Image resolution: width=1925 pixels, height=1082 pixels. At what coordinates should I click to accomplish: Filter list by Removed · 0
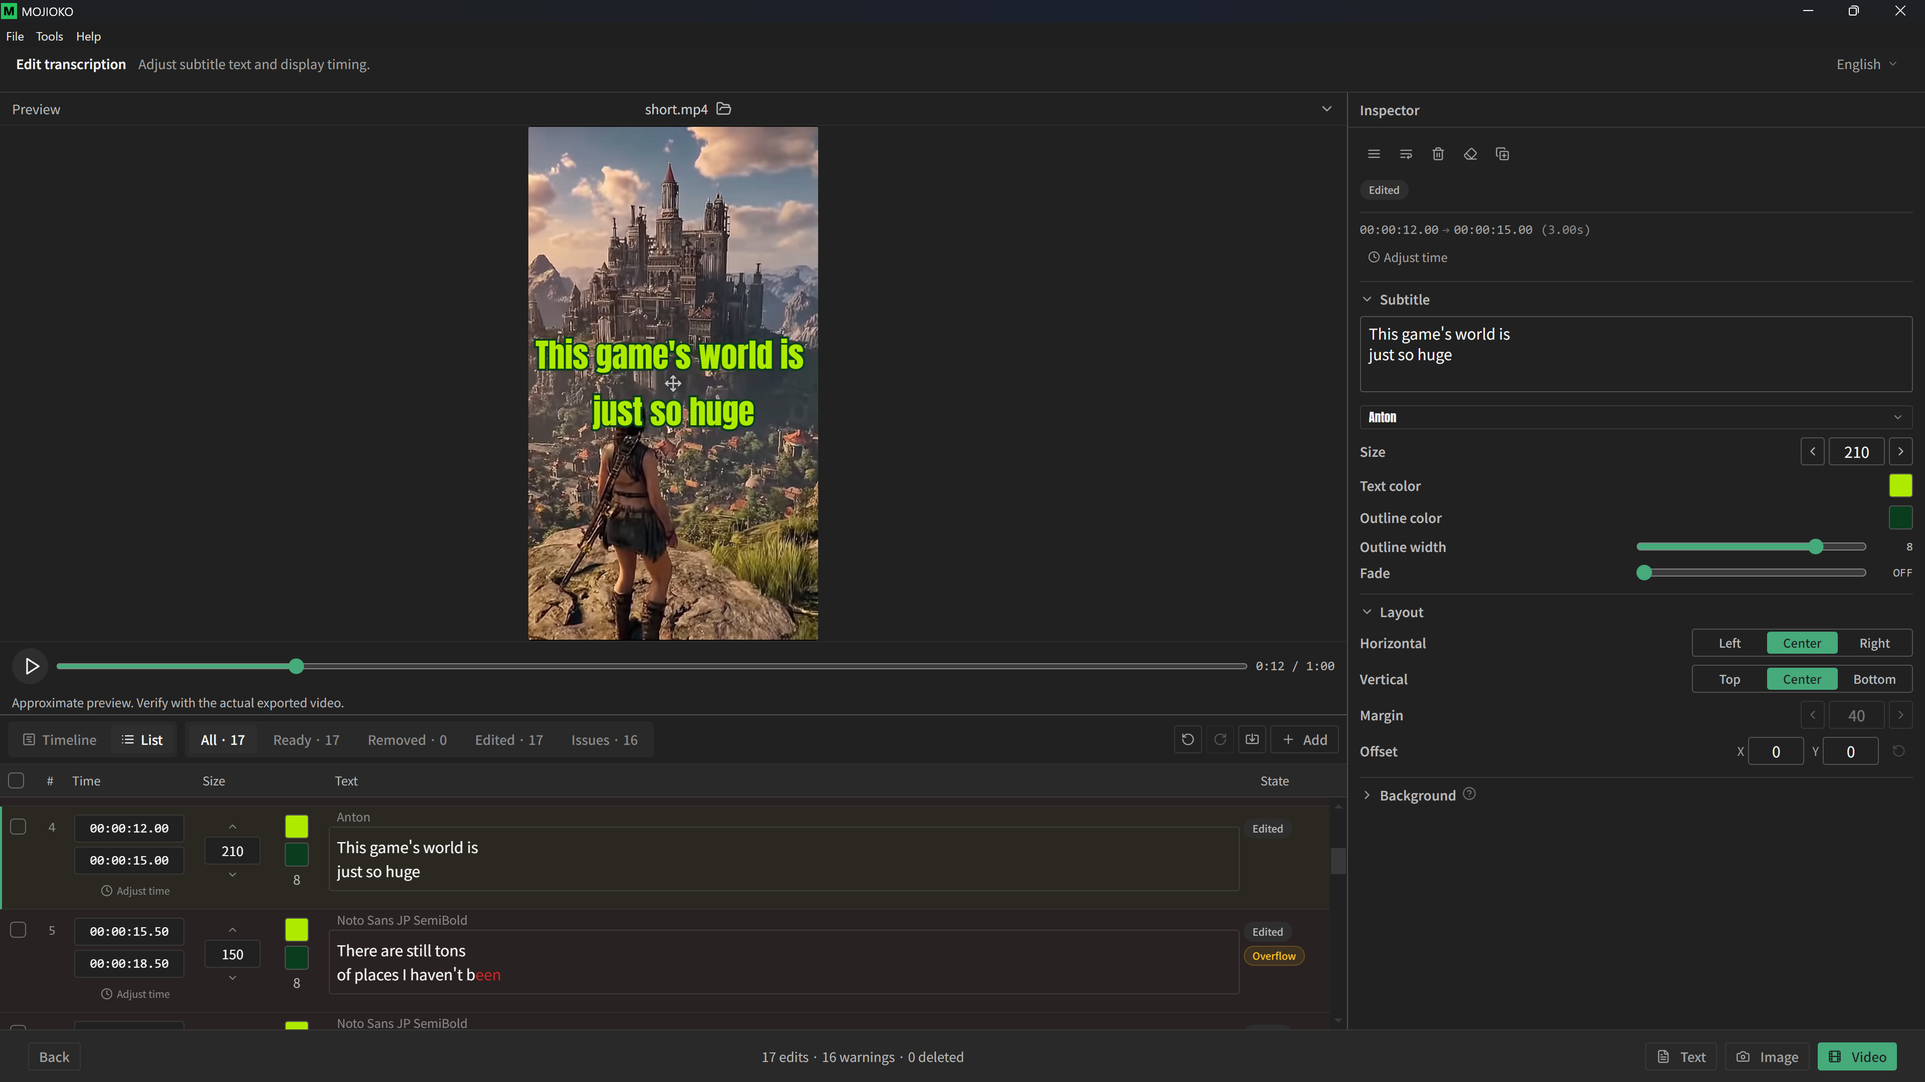click(x=407, y=740)
